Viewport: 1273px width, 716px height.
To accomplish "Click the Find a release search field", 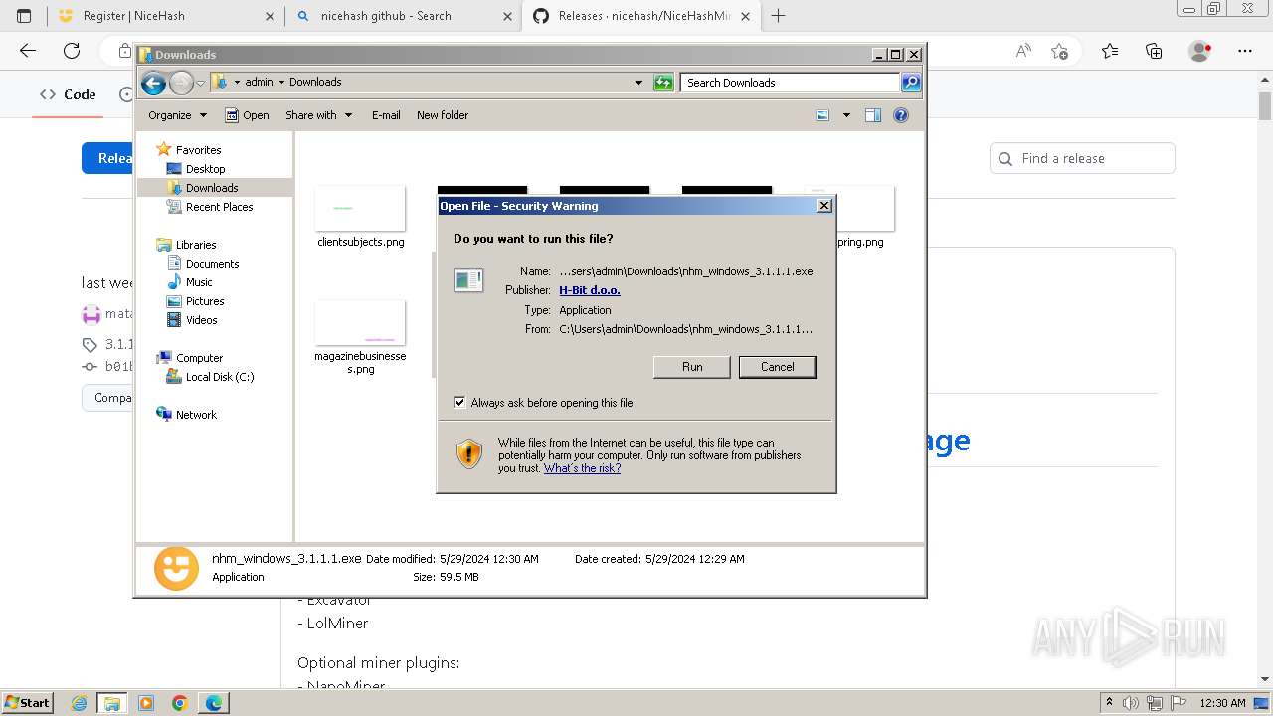I will coord(1082,158).
